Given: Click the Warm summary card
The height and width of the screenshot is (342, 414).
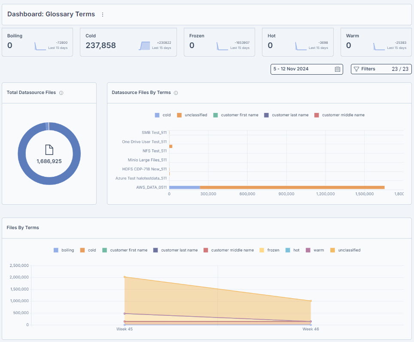Looking at the screenshot, I should coord(376,42).
